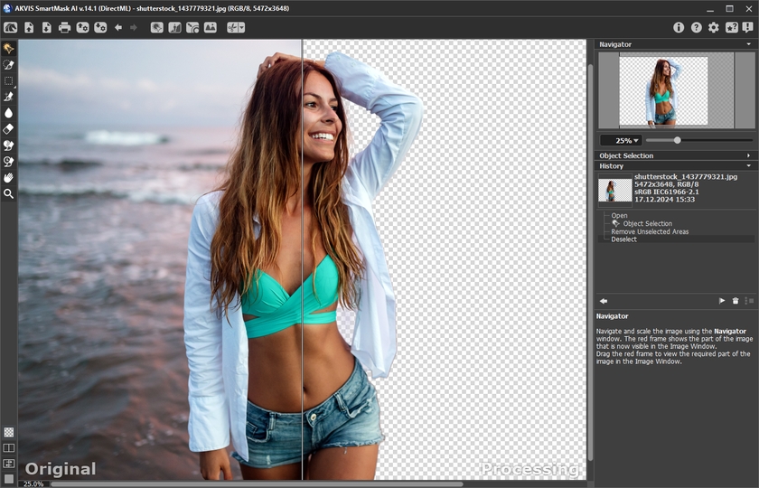Select the Hand tool
Viewport: 759px width, 488px height.
(x=8, y=178)
